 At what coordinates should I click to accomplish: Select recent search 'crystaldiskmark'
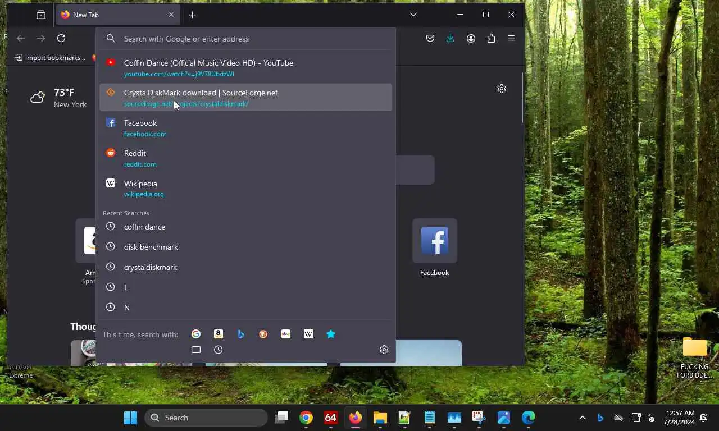(245, 267)
